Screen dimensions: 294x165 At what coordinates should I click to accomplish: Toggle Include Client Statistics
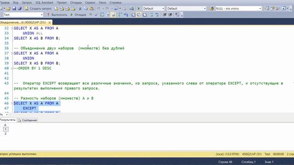pyautogui.click(x=126, y=15)
